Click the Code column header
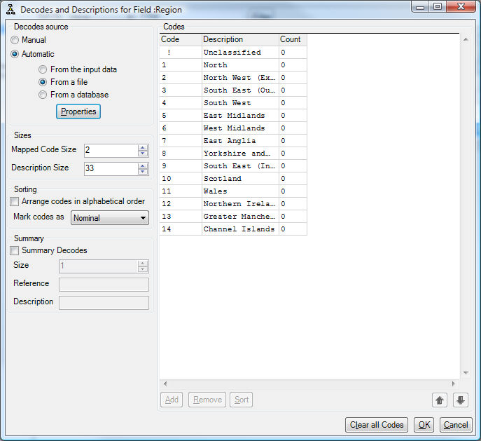 coord(181,40)
